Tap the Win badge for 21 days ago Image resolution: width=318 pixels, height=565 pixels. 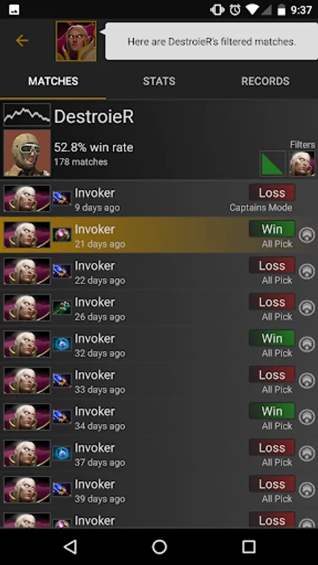(x=272, y=229)
